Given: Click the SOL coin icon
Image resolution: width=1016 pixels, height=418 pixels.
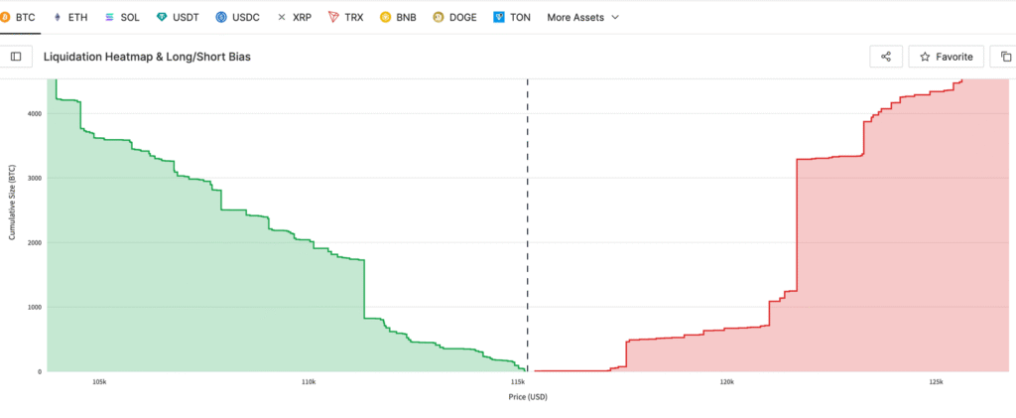Looking at the screenshot, I should pyautogui.click(x=109, y=17).
